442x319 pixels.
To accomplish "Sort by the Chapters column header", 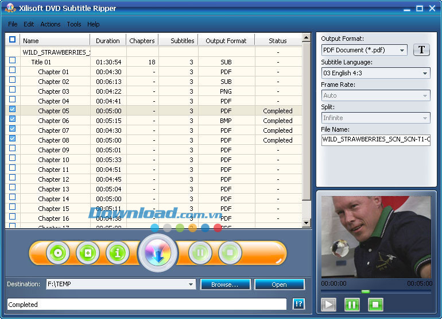I will pyautogui.click(x=142, y=40).
